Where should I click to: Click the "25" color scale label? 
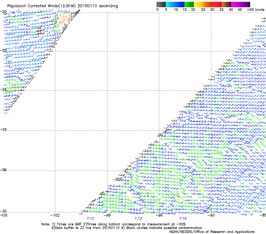tap(203, 10)
